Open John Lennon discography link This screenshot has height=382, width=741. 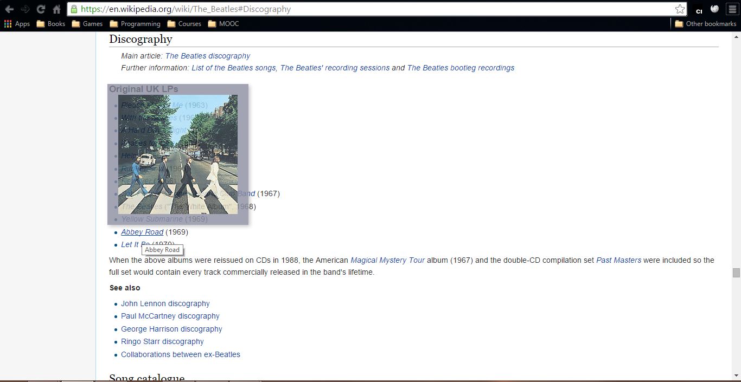point(165,303)
